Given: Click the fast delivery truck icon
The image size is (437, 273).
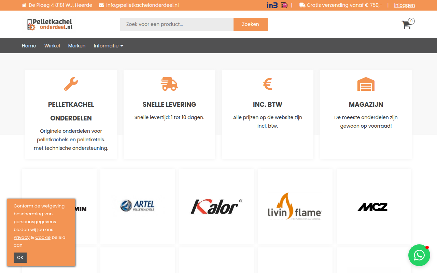Looking at the screenshot, I should coord(169,84).
